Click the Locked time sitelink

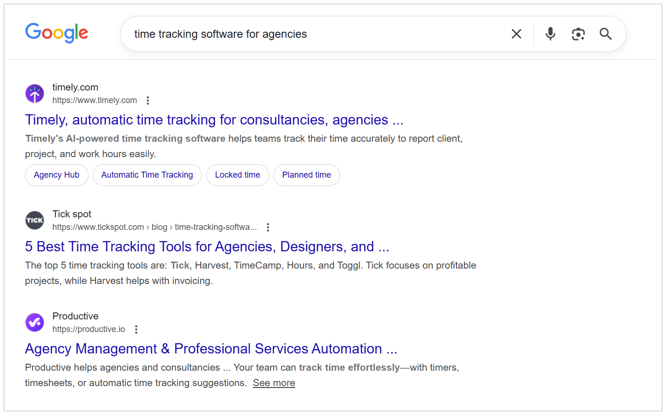click(238, 175)
